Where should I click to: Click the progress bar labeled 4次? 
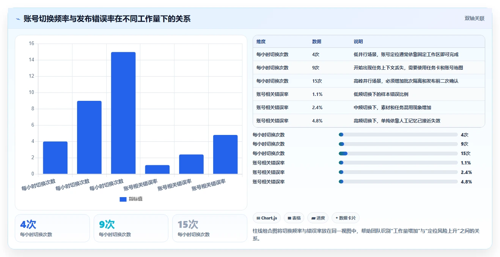pyautogui.click(x=398, y=135)
